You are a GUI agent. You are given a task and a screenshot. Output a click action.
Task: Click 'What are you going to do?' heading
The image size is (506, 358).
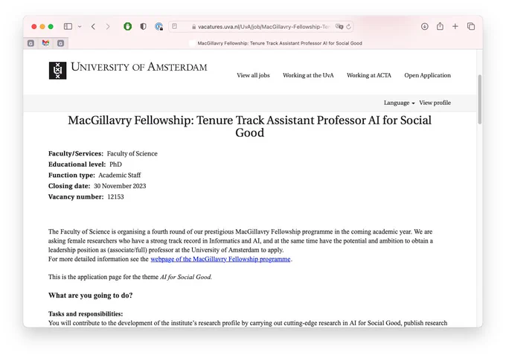90,295
